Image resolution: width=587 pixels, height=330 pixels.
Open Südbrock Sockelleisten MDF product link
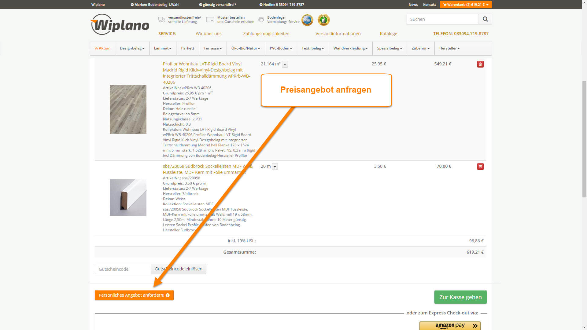[x=208, y=169]
